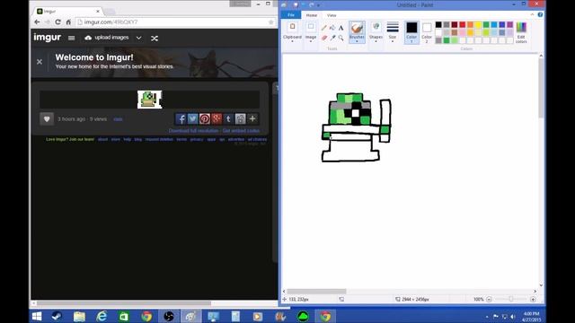Viewport: 575px width, 323px height.
Task: Click the upload images button
Action: click(x=107, y=38)
